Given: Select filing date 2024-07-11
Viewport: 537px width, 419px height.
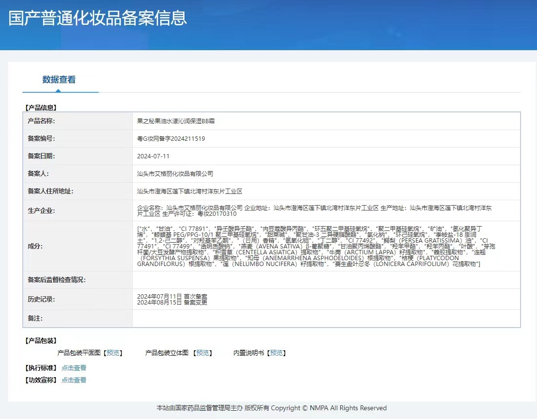Looking at the screenshot, I should pyautogui.click(x=153, y=156).
